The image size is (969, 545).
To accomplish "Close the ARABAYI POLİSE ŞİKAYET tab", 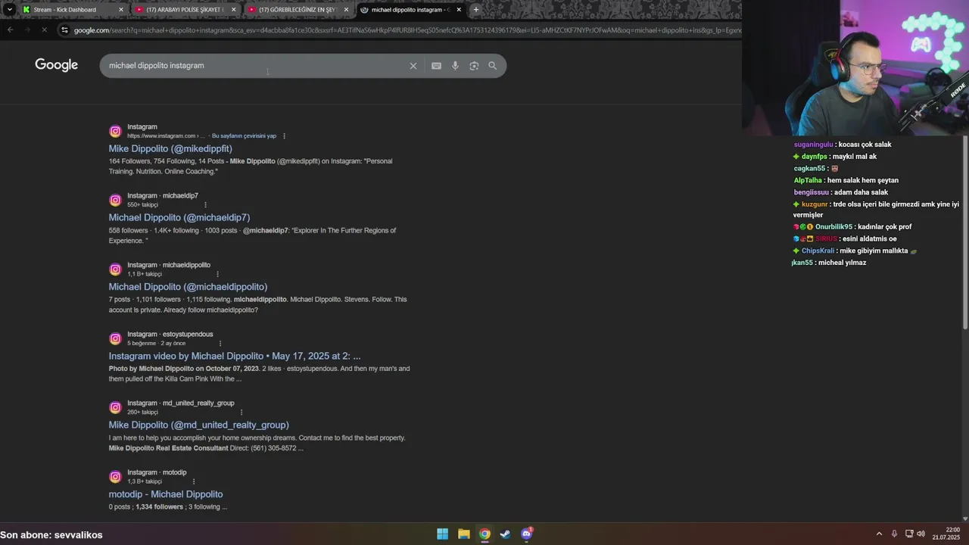I will pyautogui.click(x=234, y=10).
